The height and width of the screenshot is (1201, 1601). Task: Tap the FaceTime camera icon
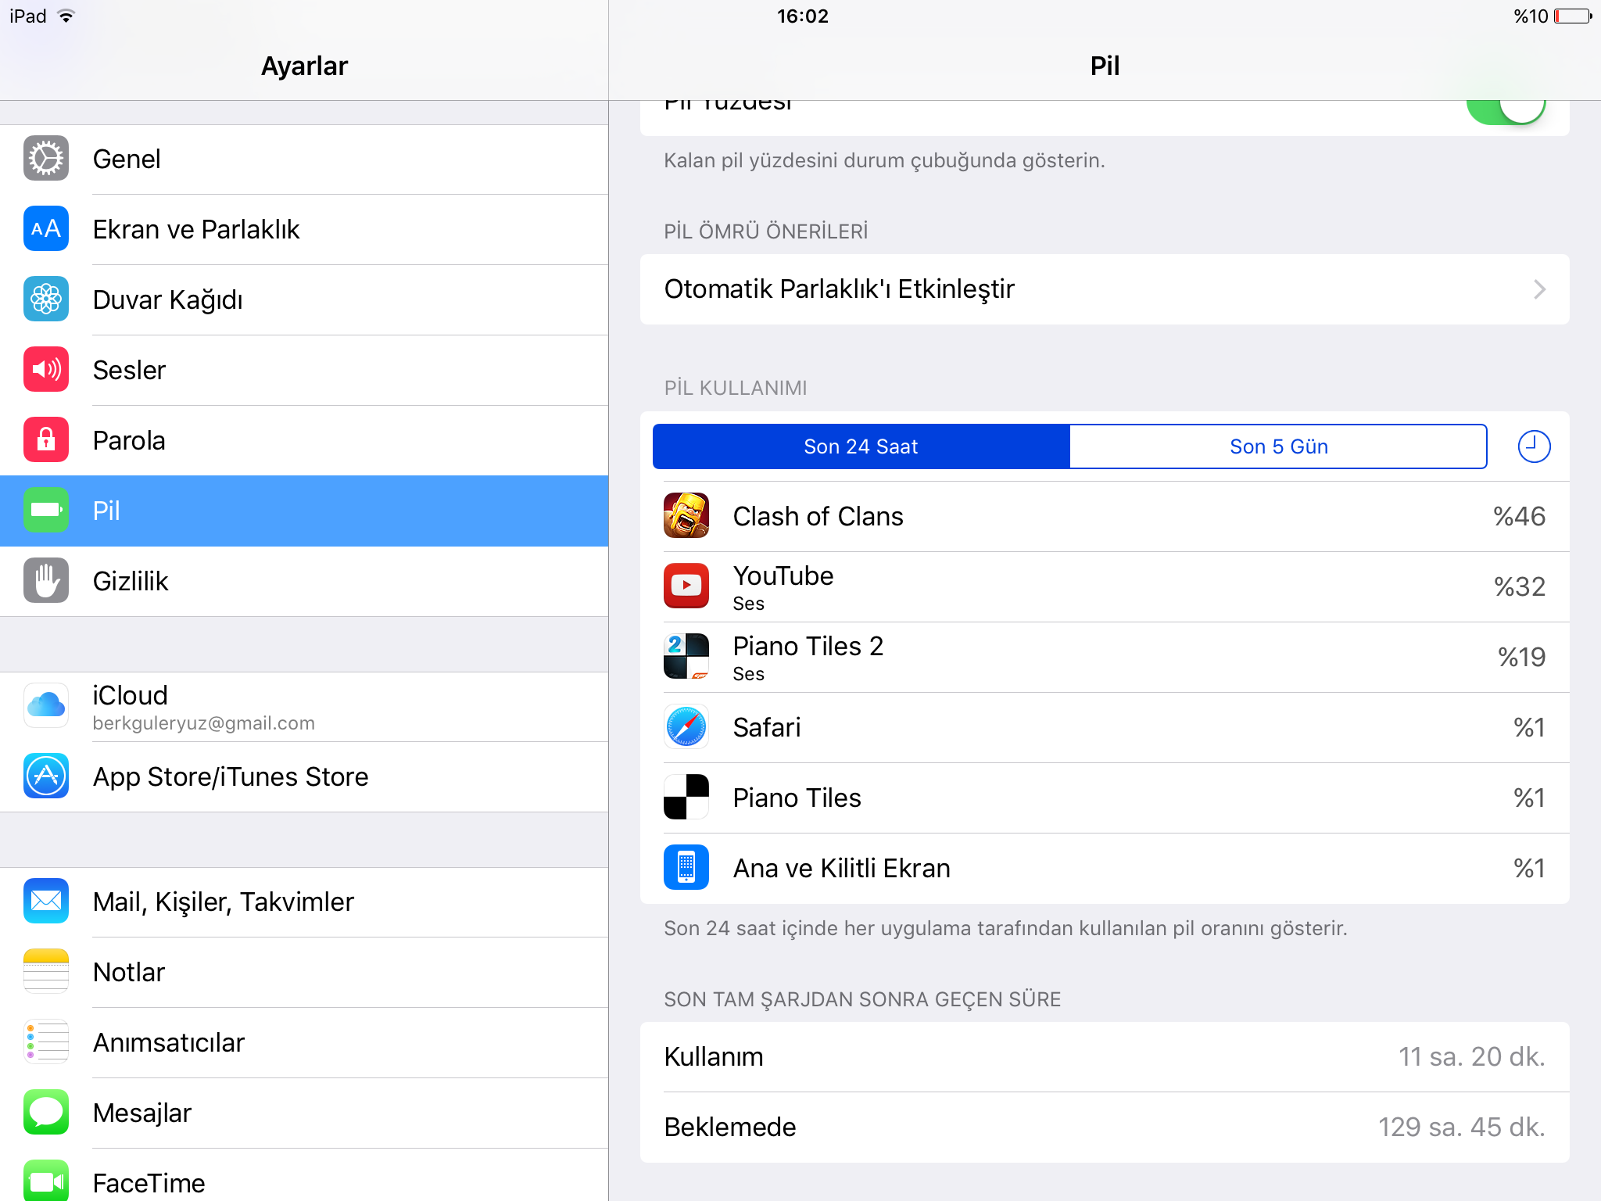point(46,1181)
